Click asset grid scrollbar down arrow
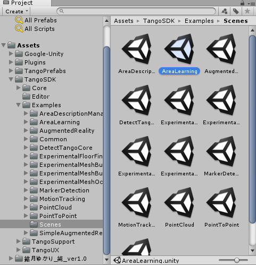 (x=252, y=251)
